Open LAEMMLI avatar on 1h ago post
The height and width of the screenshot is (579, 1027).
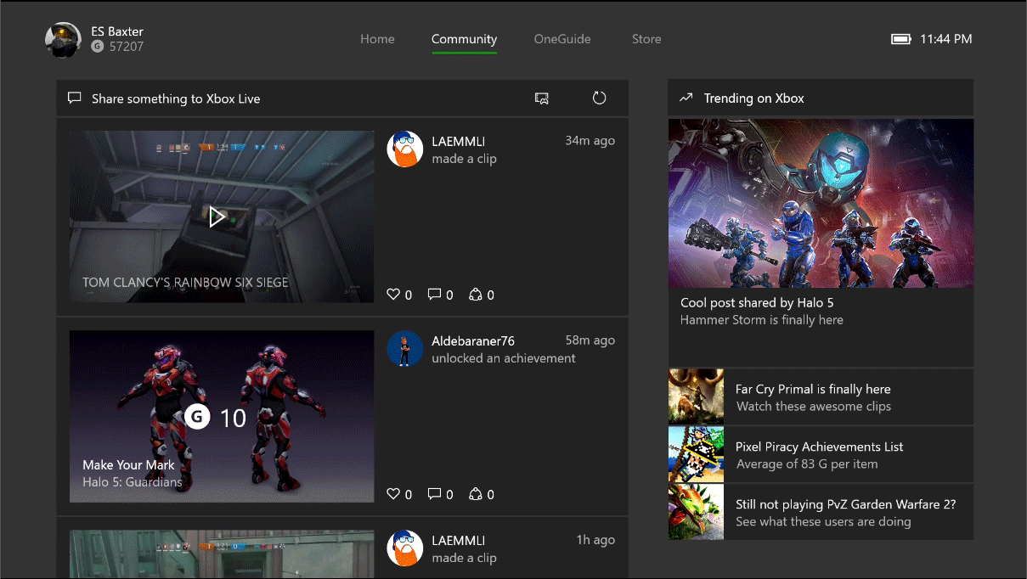pyautogui.click(x=405, y=548)
